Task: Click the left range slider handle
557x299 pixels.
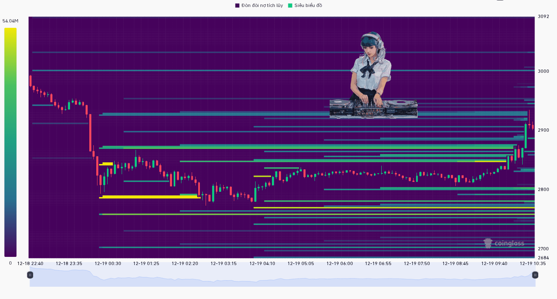Action: [x=30, y=275]
